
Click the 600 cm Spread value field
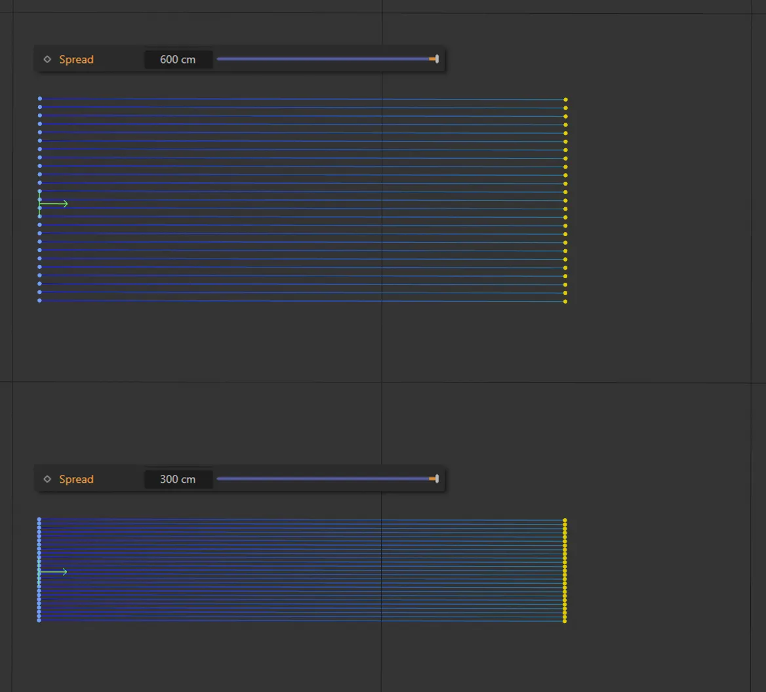pyautogui.click(x=178, y=59)
